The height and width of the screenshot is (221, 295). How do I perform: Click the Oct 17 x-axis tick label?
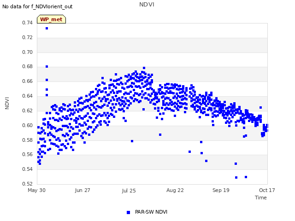pyautogui.click(x=267, y=190)
